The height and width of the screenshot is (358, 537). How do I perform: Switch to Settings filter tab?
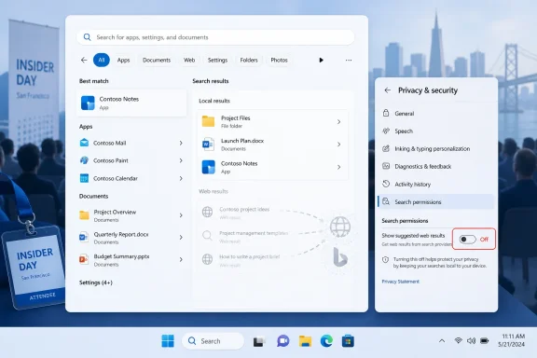point(217,60)
